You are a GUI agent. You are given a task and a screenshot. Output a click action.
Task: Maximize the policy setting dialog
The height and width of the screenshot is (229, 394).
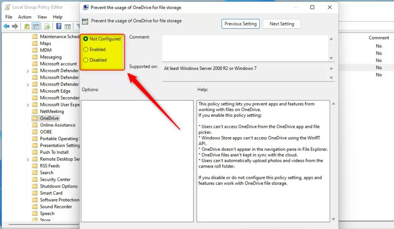click(x=312, y=7)
